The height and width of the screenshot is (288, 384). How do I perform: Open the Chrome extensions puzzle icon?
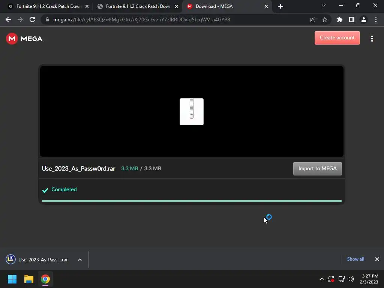coord(340,19)
